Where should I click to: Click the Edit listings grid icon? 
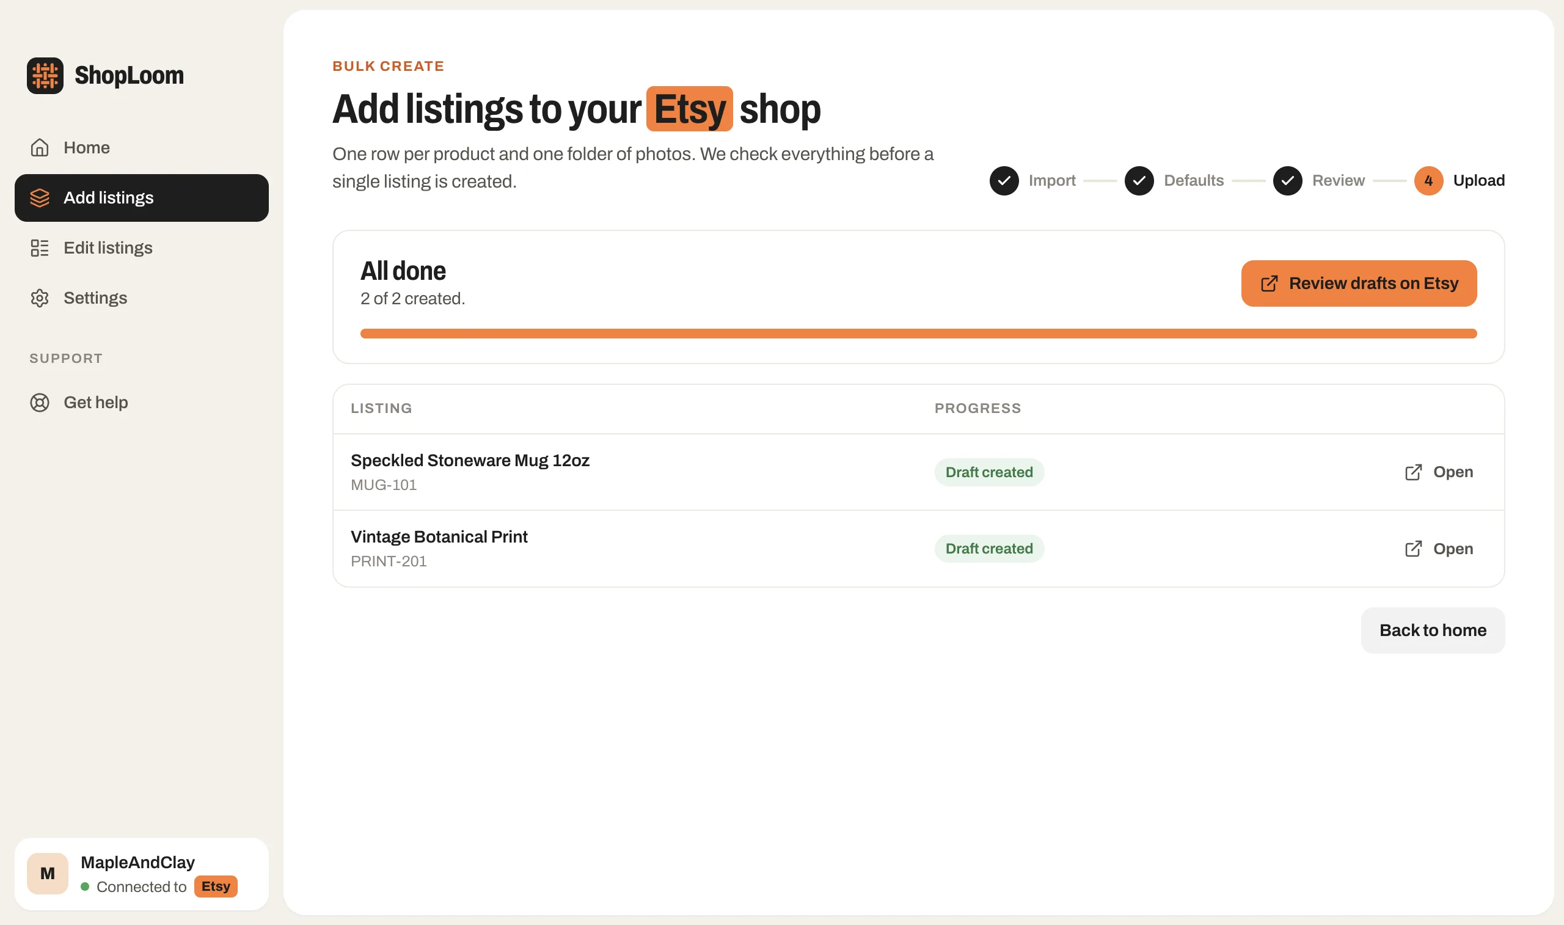tap(40, 247)
